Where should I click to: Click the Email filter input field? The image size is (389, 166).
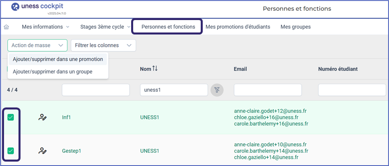pos(268,90)
